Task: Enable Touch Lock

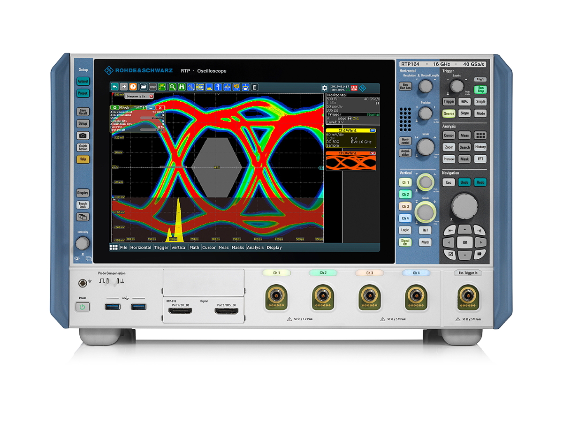Action: coord(83,204)
